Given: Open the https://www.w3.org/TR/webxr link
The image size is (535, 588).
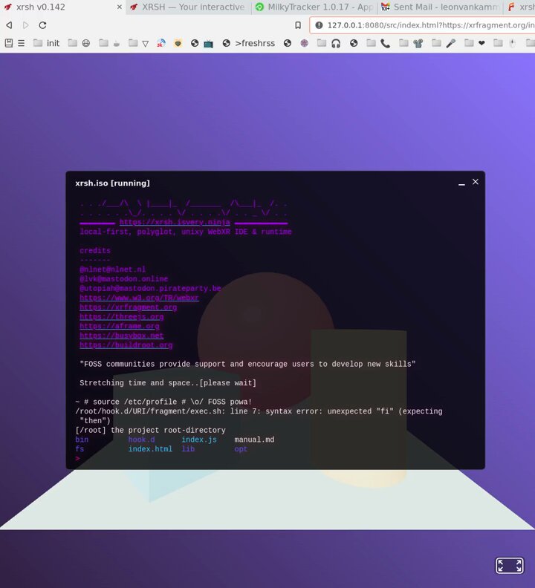Looking at the screenshot, I should [x=139, y=298].
